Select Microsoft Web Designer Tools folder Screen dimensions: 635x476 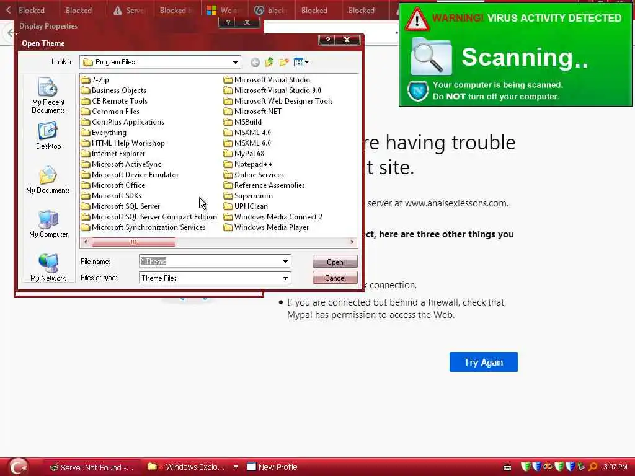(278, 101)
